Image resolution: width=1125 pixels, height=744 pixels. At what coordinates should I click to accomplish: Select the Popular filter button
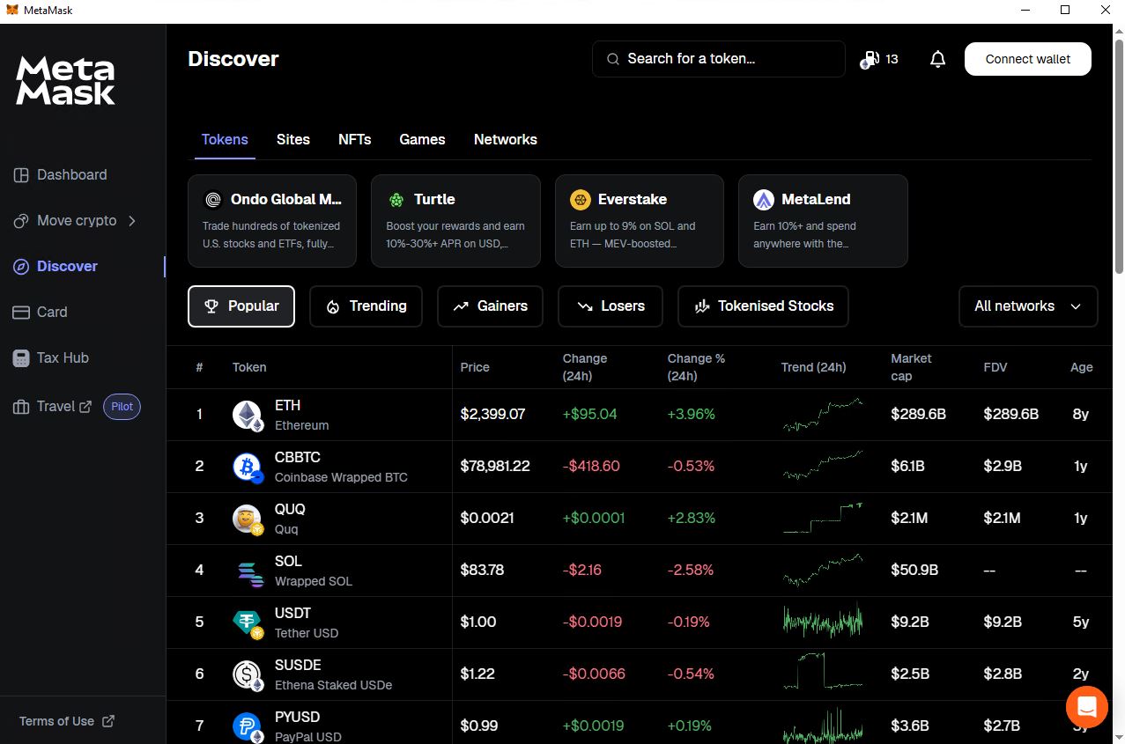(x=241, y=306)
